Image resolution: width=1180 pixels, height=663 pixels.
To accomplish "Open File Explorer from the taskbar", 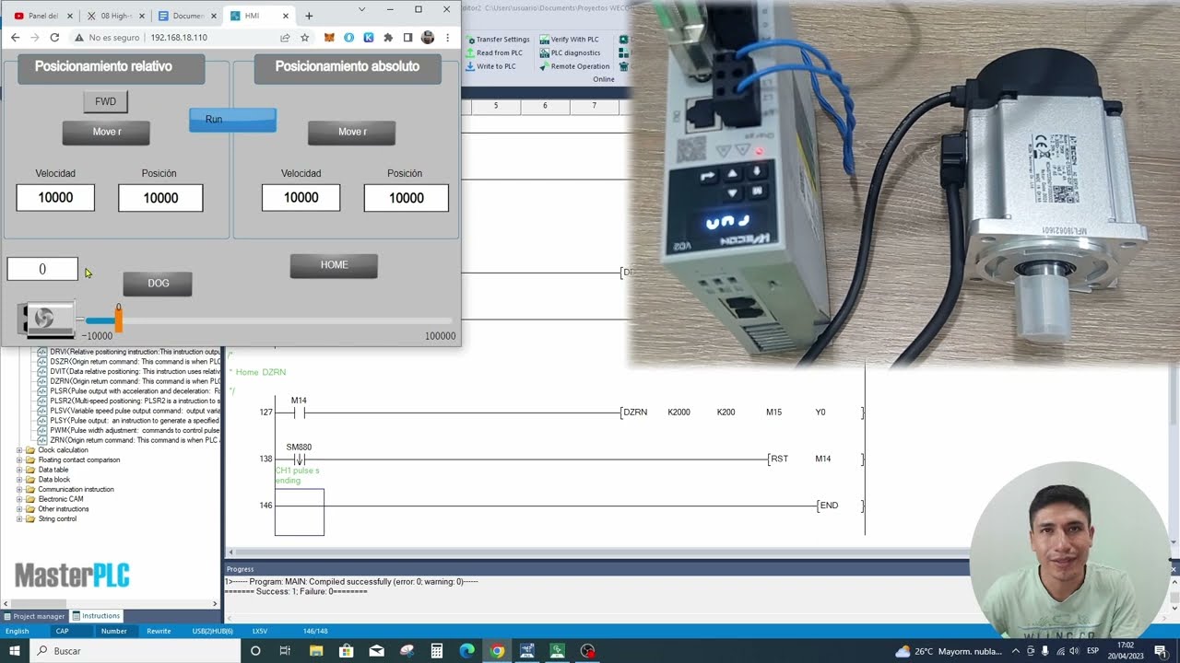I will click(x=316, y=651).
